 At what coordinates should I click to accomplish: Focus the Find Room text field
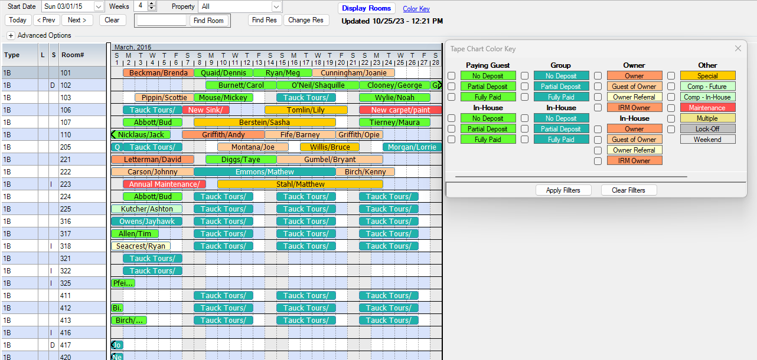coord(162,21)
